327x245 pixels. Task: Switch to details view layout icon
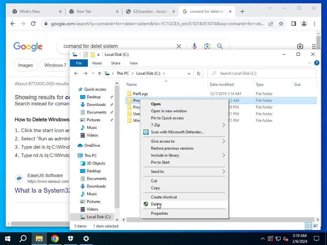[308, 226]
